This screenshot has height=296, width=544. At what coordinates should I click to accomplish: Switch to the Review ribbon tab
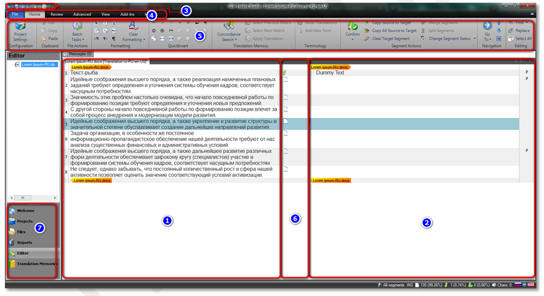tap(57, 14)
